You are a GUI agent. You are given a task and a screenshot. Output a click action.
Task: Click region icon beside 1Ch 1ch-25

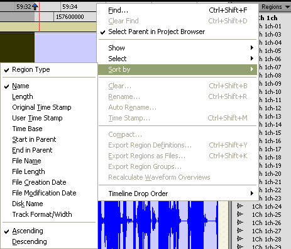coord(240,214)
